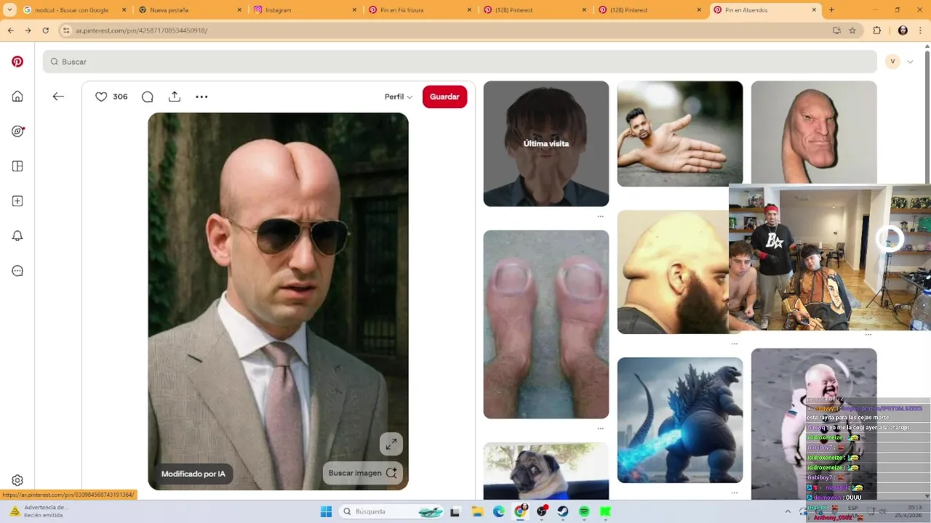Open the man lying with giant hand pin
931x523 pixels.
tap(680, 134)
